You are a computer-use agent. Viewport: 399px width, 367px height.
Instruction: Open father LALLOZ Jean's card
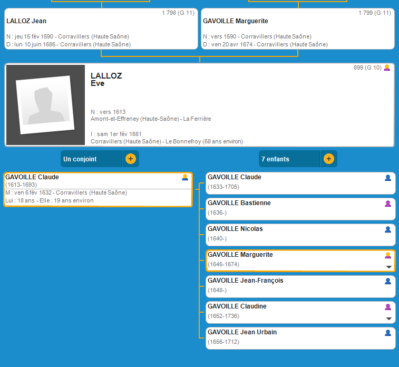pos(100,29)
